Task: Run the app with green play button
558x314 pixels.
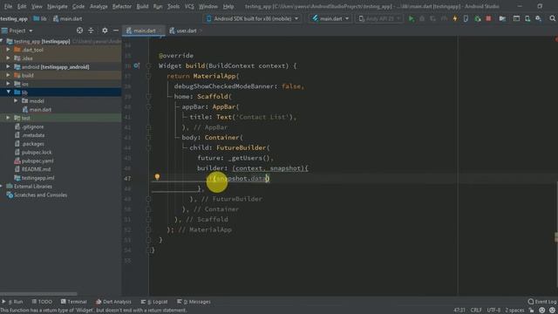Action: click(x=411, y=18)
